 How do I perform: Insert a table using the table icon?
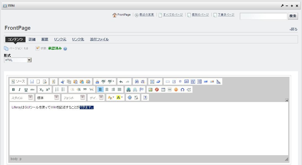click(x=163, y=90)
